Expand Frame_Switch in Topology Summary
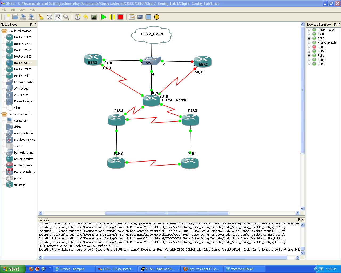Image resolution: width=341 pixels, height=273 pixels. click(x=309, y=43)
